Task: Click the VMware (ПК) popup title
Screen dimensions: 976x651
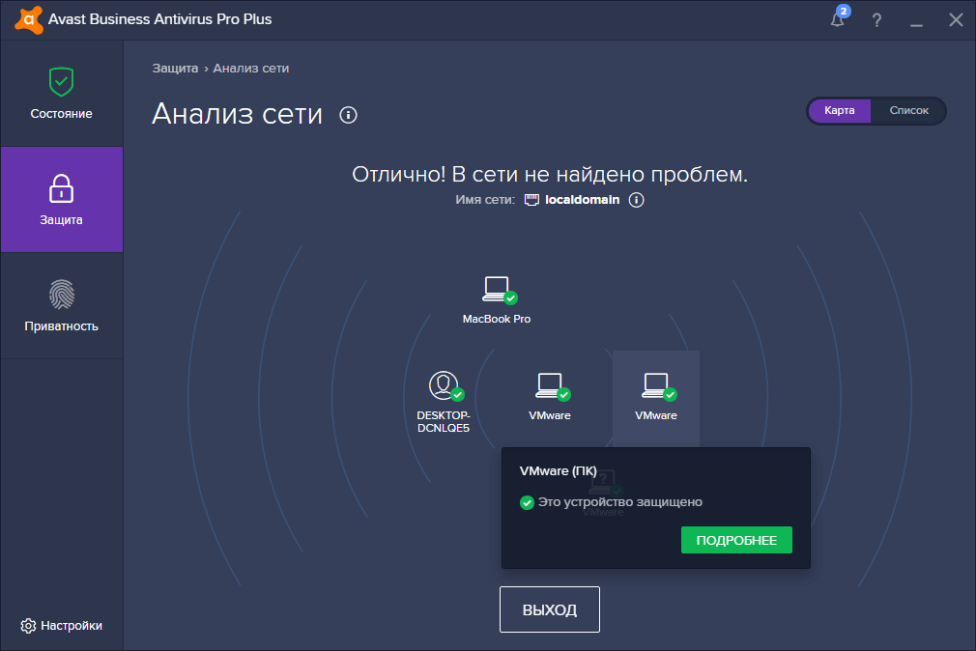Action: tap(559, 471)
